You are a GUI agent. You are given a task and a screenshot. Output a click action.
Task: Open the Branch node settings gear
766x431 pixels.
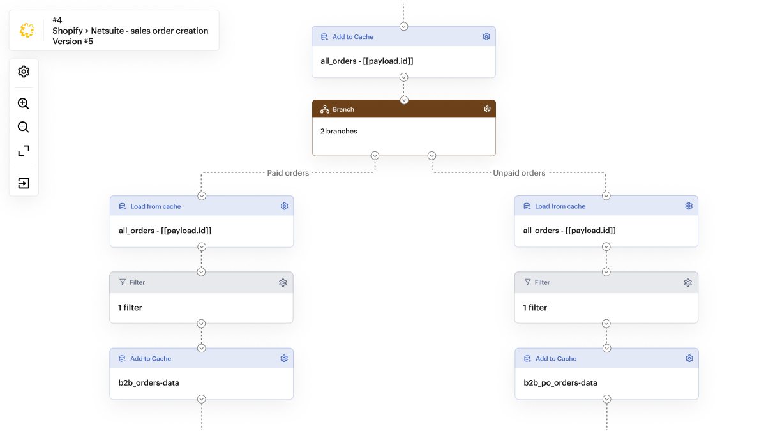point(486,109)
